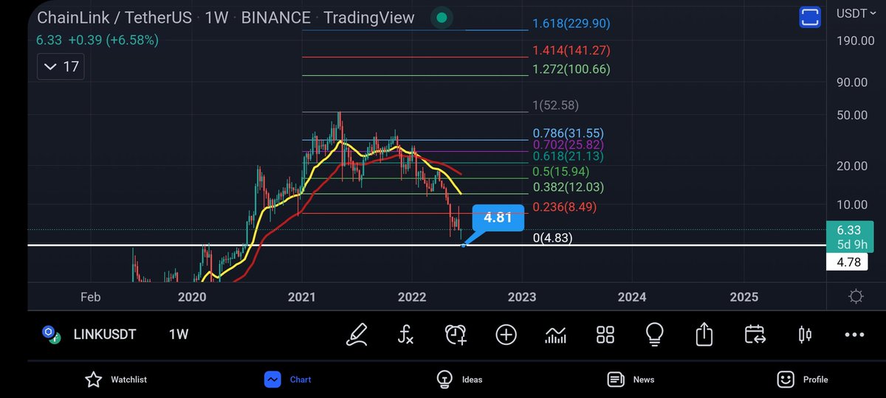Select the 0.382(12.03) Fibonacci level

pyautogui.click(x=568, y=187)
